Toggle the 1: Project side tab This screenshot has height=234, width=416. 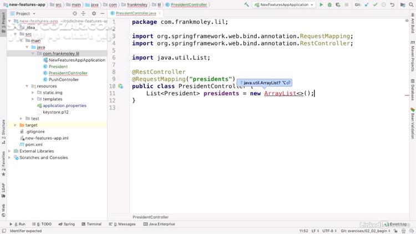pos(3,23)
